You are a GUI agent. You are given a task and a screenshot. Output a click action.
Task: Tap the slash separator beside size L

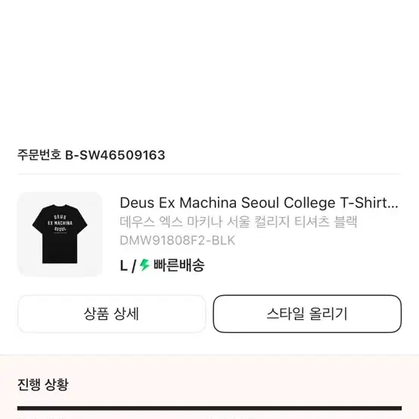point(134,266)
